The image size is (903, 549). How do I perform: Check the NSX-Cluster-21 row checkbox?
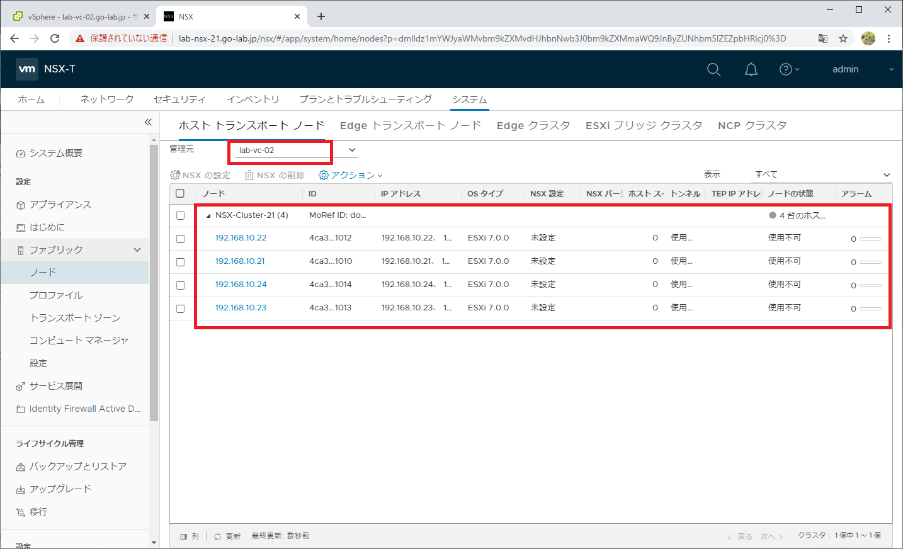point(180,215)
